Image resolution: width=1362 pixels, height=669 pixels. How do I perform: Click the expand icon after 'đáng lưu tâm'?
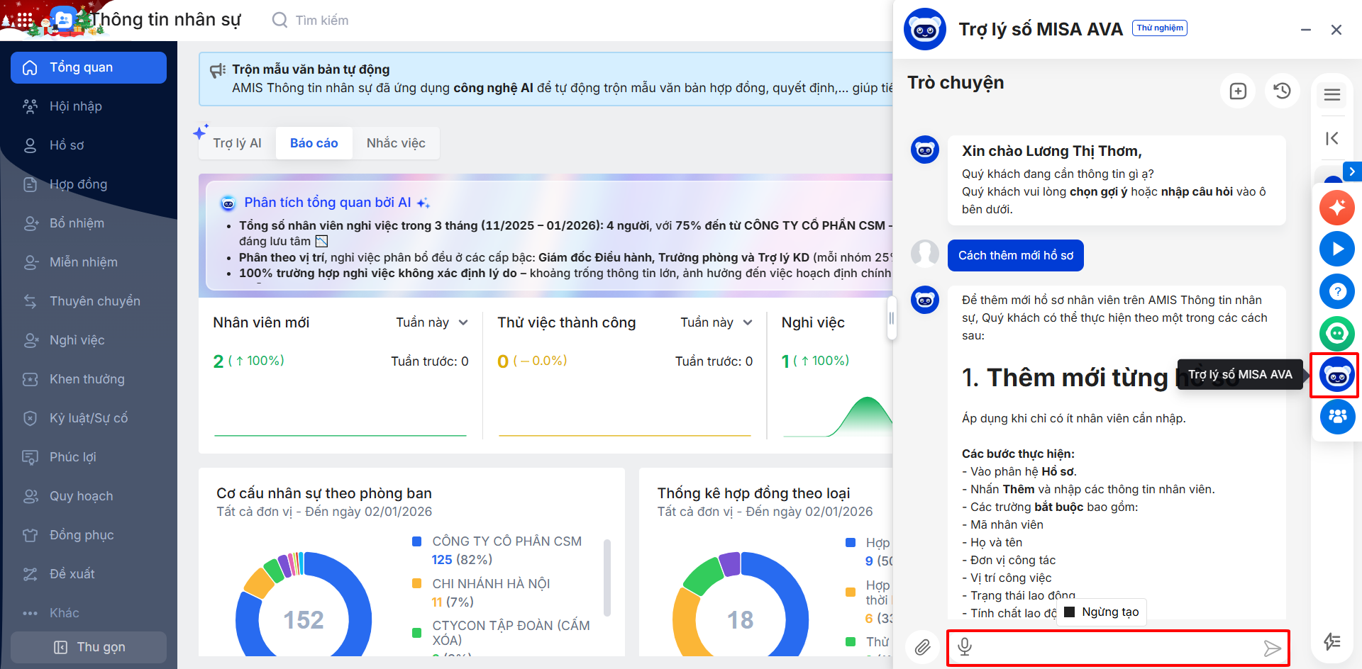321,242
